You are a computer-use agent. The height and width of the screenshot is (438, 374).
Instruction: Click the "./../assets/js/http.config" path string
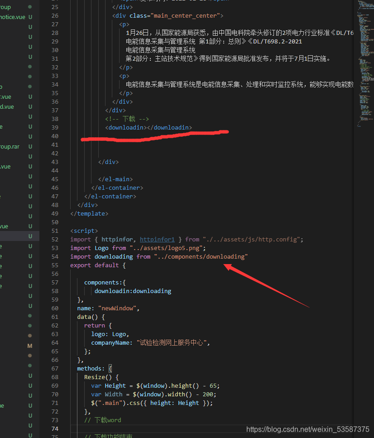click(x=253, y=240)
